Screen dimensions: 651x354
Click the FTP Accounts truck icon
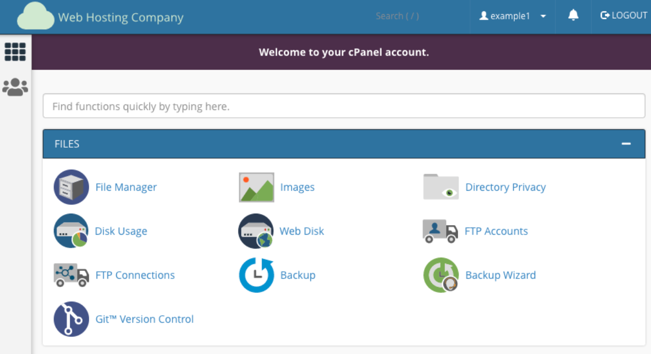point(440,231)
